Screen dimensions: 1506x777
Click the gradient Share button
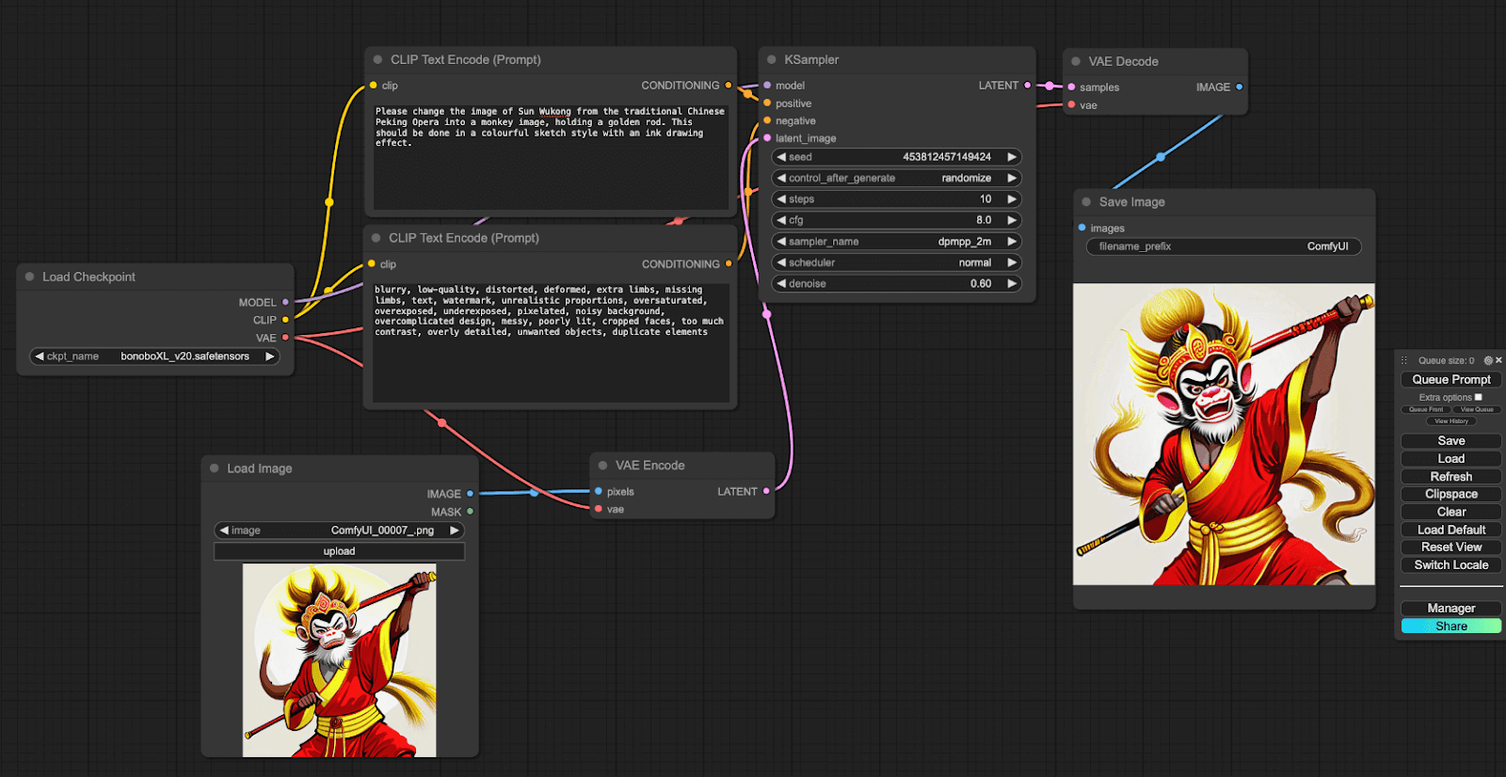coord(1451,626)
